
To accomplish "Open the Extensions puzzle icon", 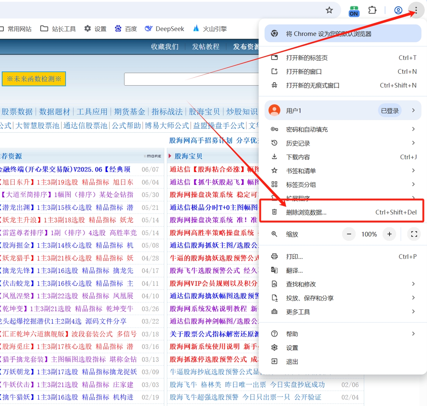I will (372, 10).
